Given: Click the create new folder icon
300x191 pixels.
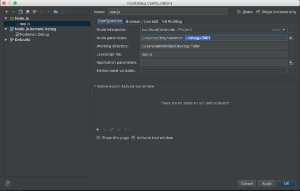Looking at the screenshot, I should click(55, 12).
